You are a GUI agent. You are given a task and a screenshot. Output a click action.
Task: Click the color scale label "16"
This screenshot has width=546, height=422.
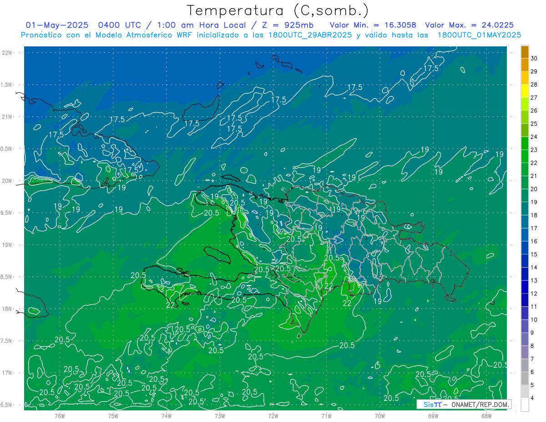534,241
